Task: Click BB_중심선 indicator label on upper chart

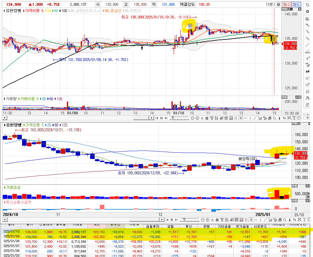Action: click(112, 11)
